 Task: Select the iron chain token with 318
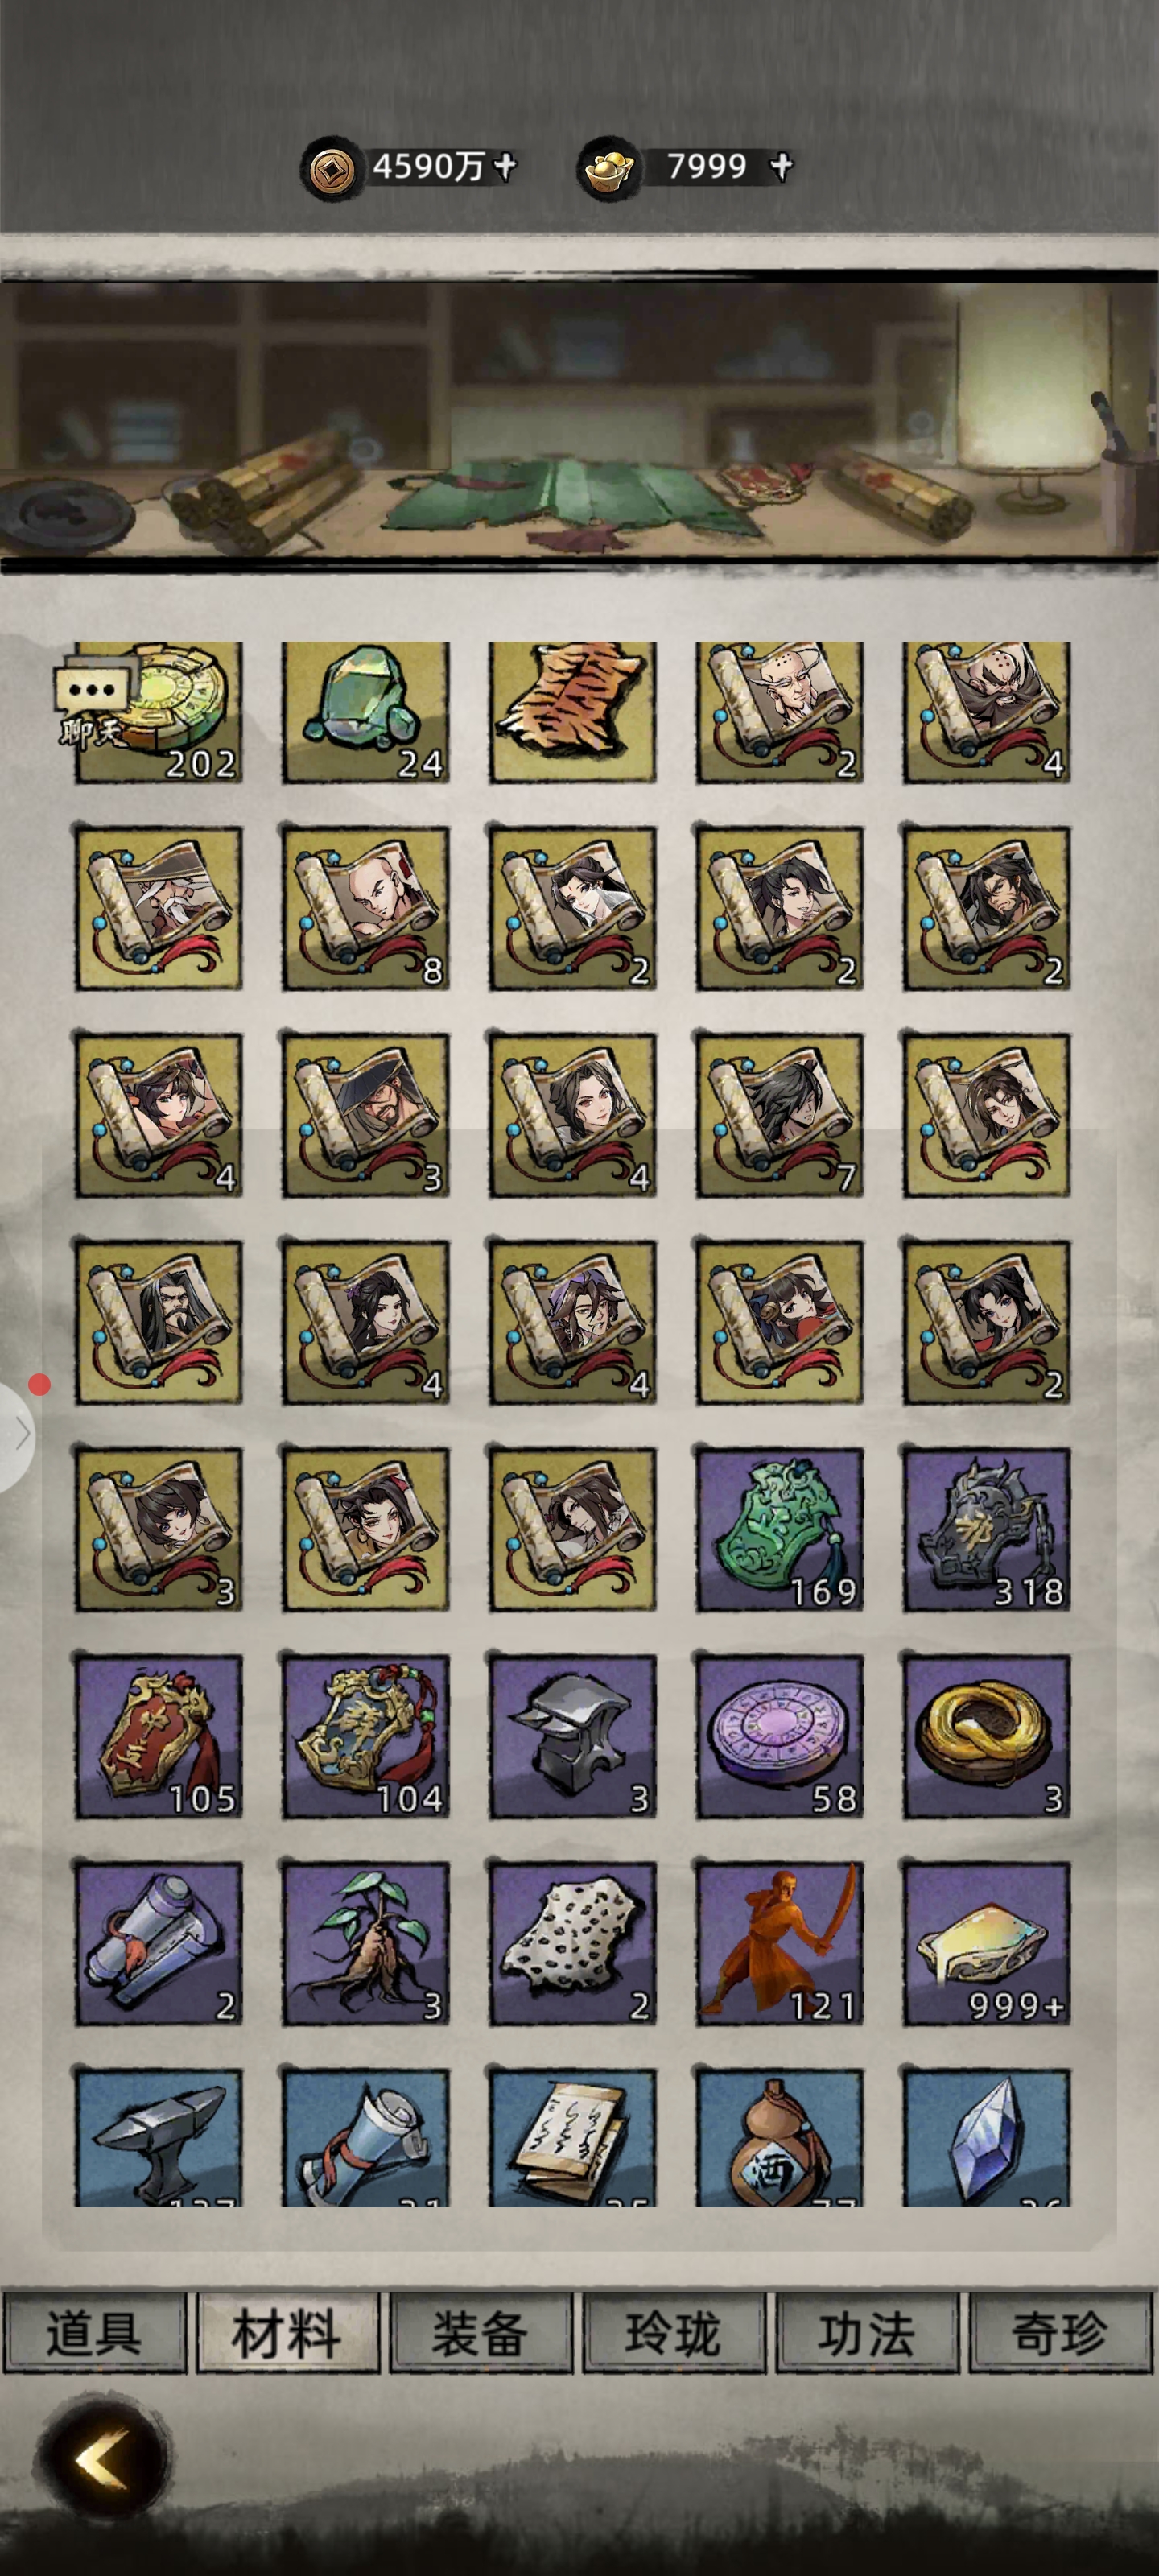click(x=987, y=1529)
